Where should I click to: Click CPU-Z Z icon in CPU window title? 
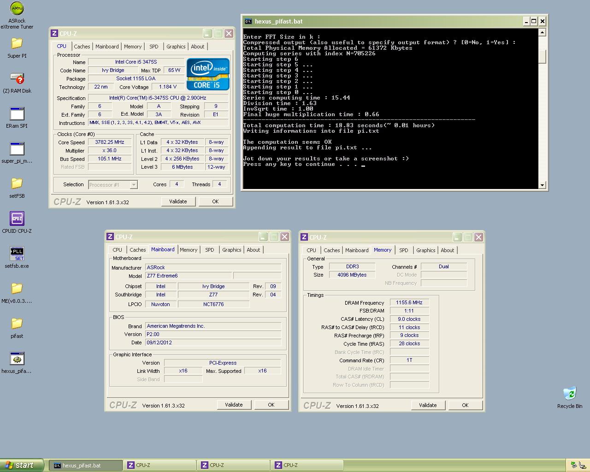54,33
